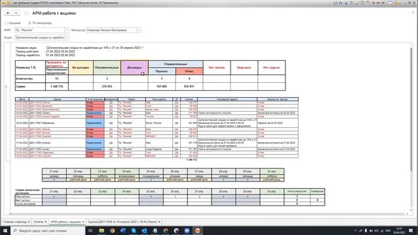Close the Отчеты tab
This screenshot has height=235, width=418.
click(46, 222)
